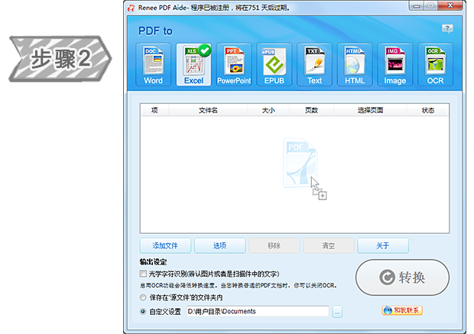This screenshot has height=334, width=474.
Task: Click the 和我联系 contact badge
Action: click(x=402, y=310)
